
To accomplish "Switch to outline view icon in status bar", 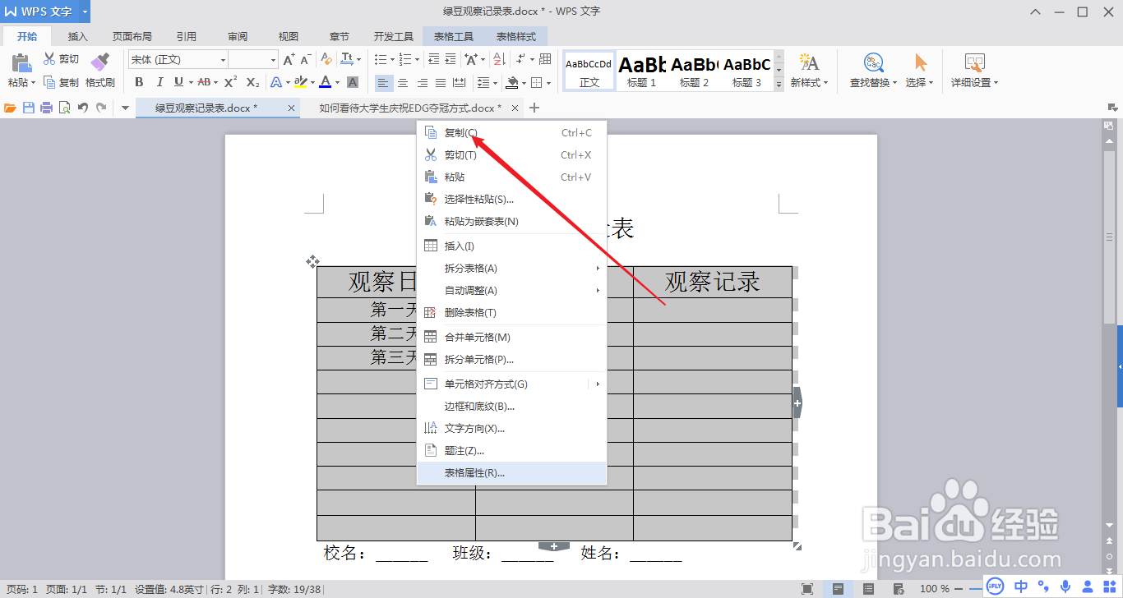I will (x=869, y=588).
